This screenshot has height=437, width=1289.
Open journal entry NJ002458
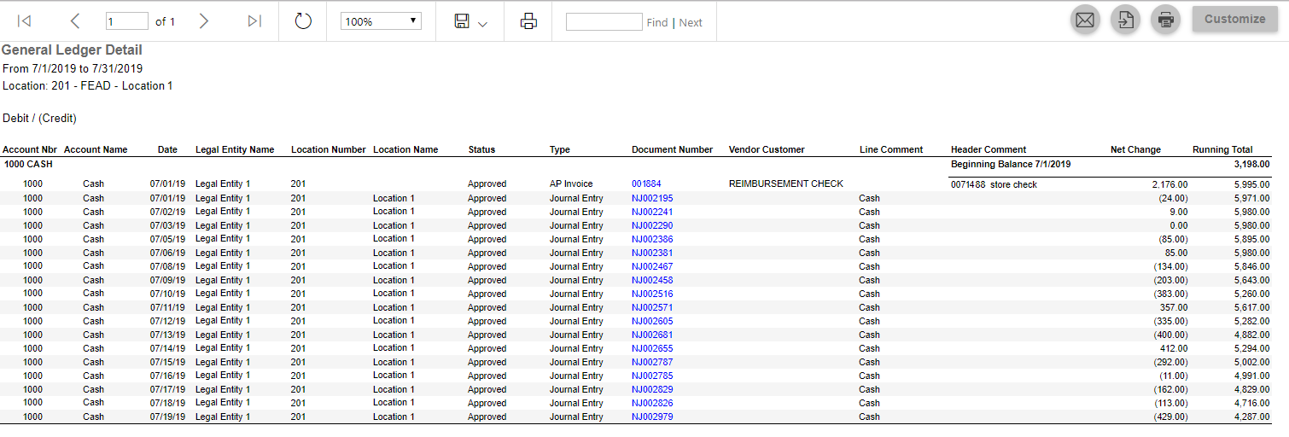[x=652, y=280]
